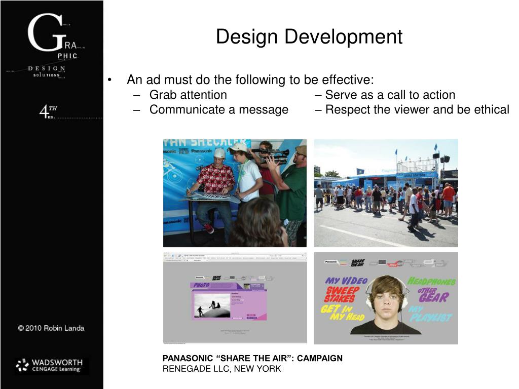Open the headphones teen webpage image

(386, 298)
